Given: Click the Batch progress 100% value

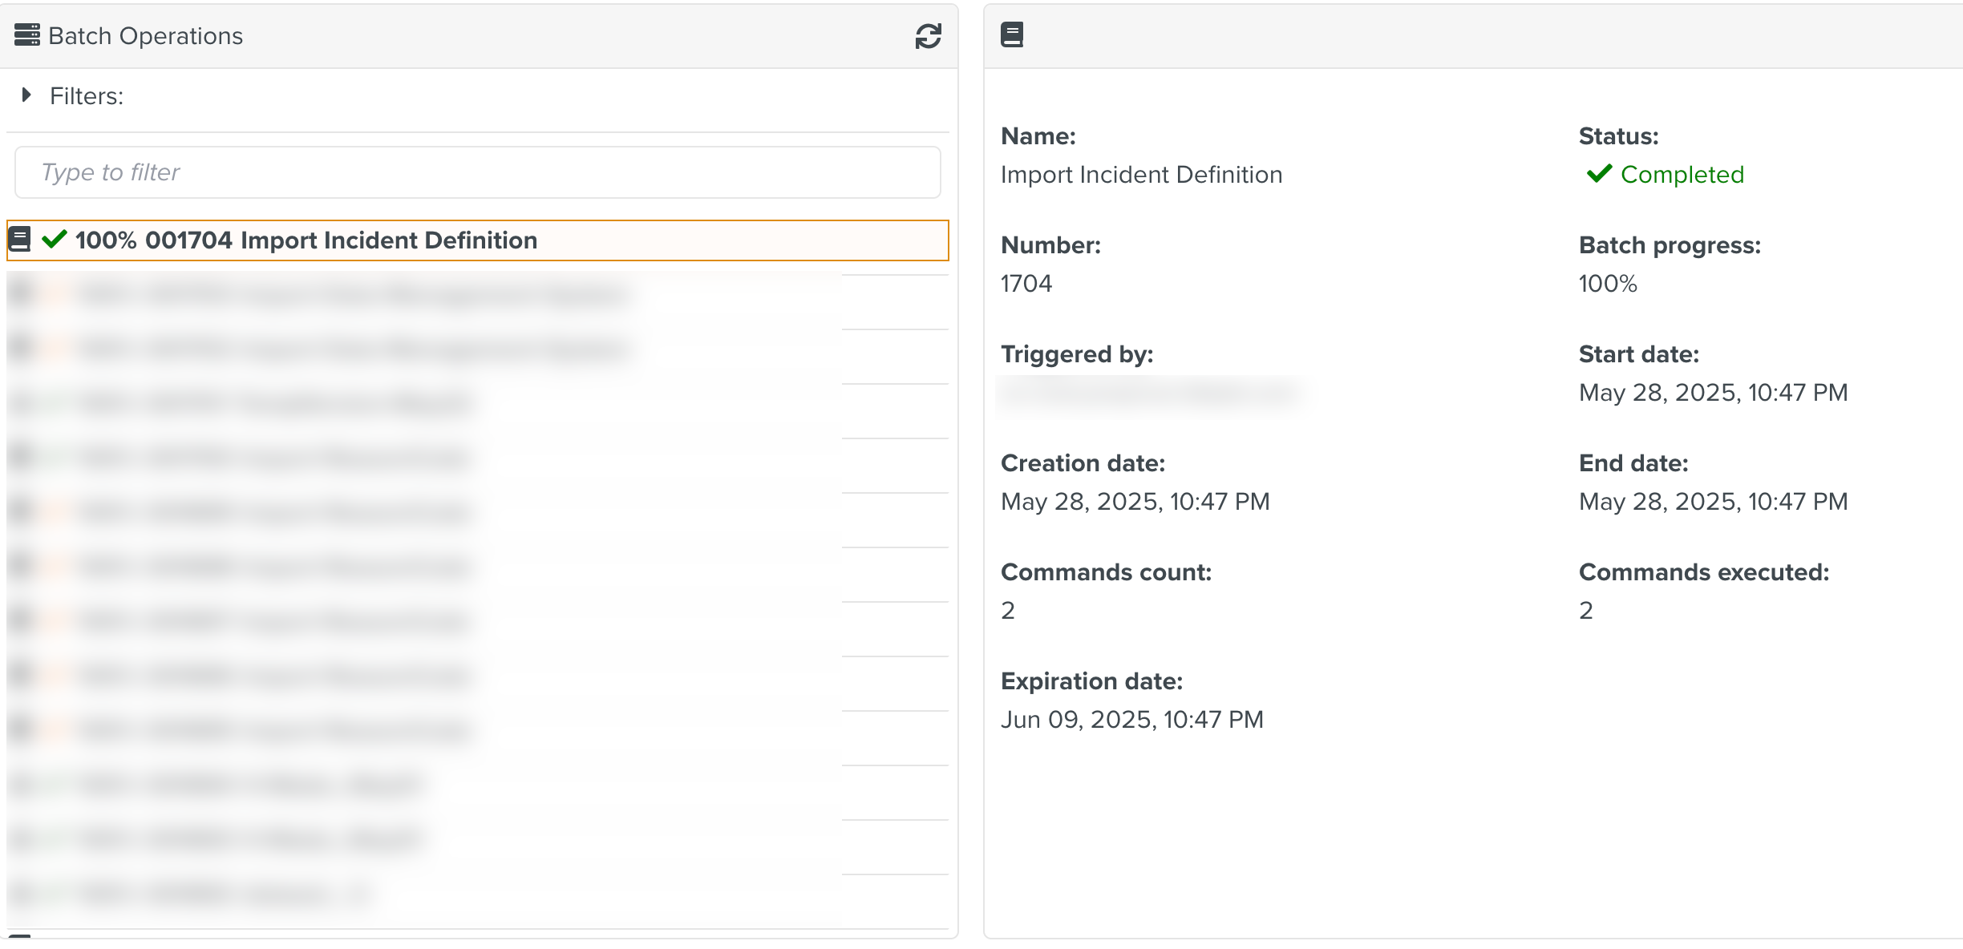Looking at the screenshot, I should coord(1607,284).
